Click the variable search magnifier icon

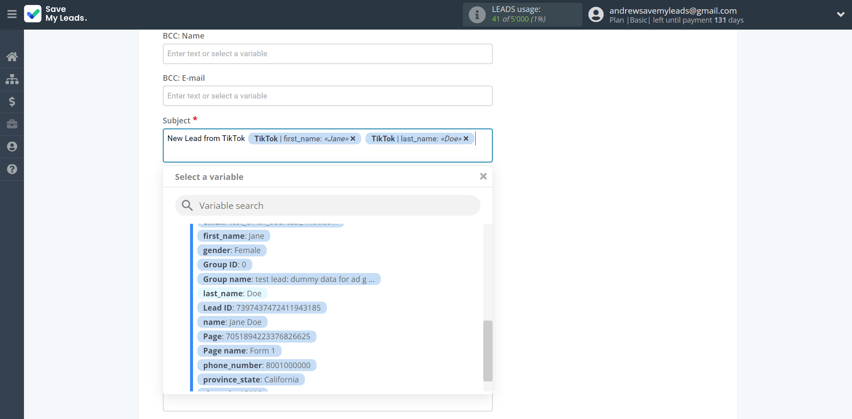click(187, 206)
